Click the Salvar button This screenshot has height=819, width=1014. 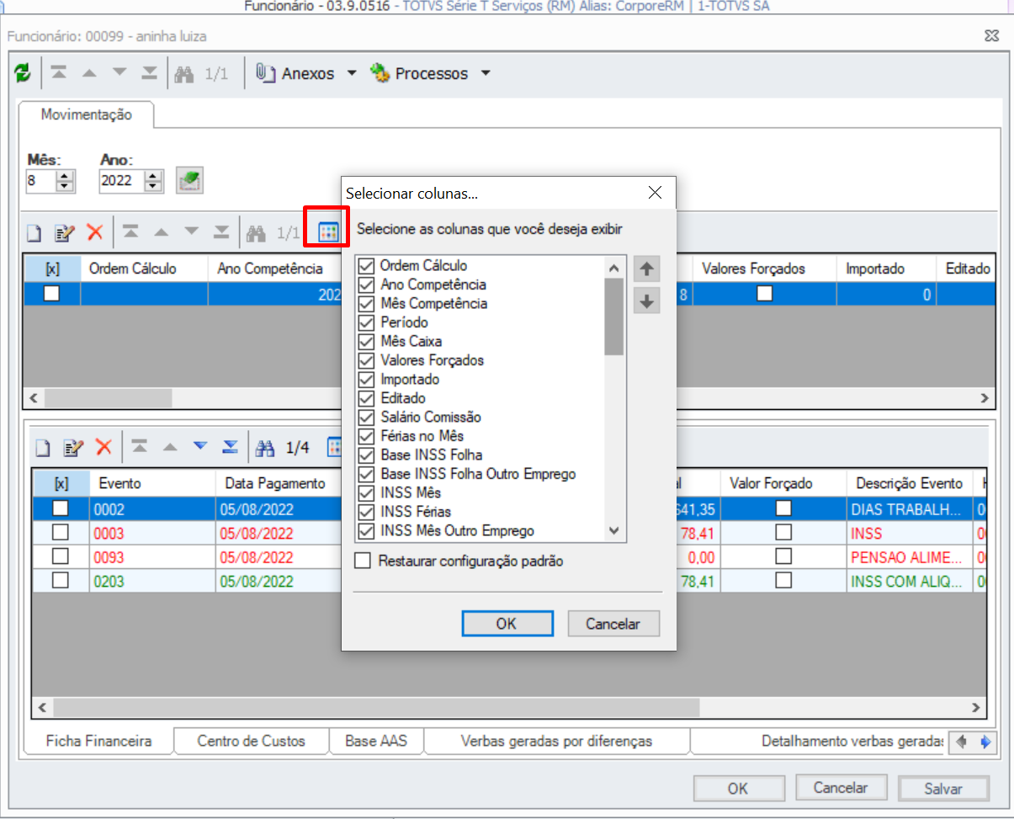tap(942, 789)
